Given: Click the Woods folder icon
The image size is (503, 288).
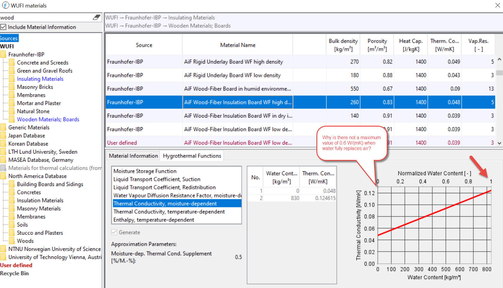Looking at the screenshot, I should pos(12,241).
